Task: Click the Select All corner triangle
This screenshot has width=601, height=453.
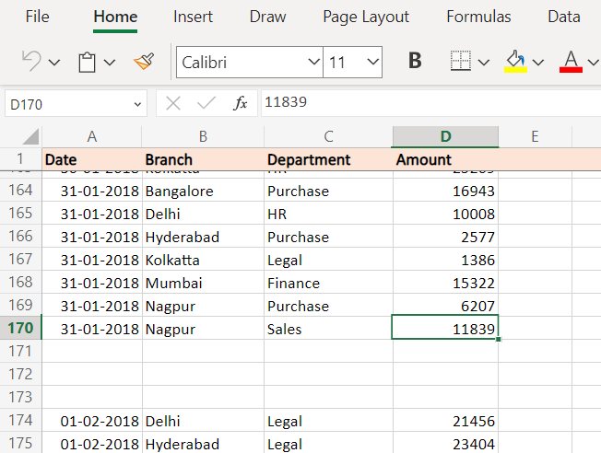Action: [x=30, y=136]
